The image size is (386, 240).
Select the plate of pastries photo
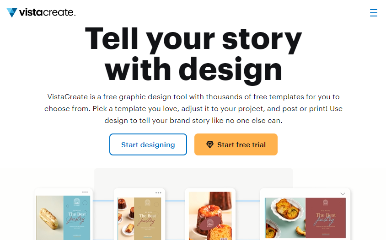(x=285, y=218)
